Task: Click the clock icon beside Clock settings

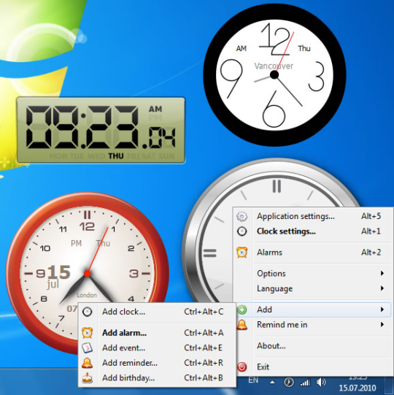Action: 242,231
